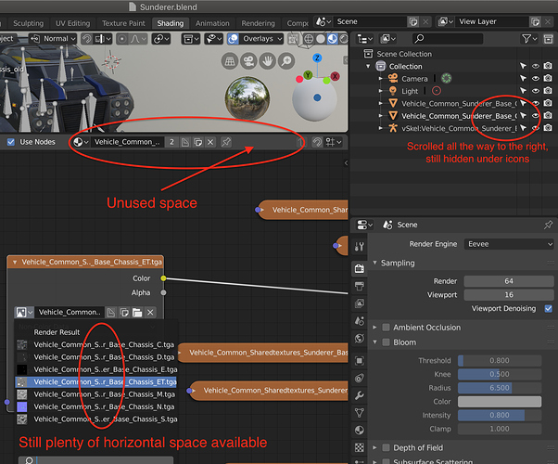Image resolution: width=558 pixels, height=464 pixels.
Task: Unlink the image datablock in texture node
Action: pyautogui.click(x=150, y=313)
